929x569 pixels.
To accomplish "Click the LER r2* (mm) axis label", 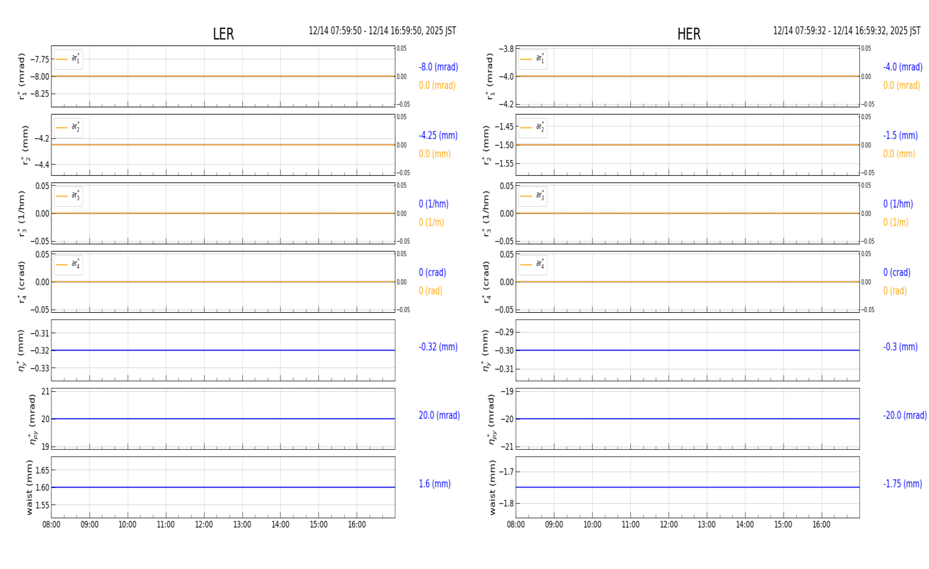I will pos(26,145).
